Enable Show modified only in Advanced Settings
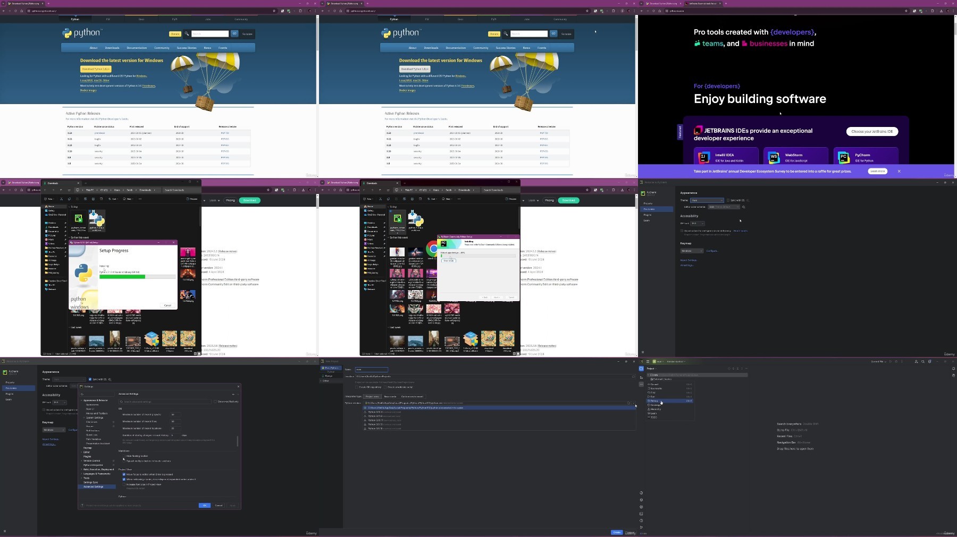This screenshot has width=957, height=537. coord(215,402)
